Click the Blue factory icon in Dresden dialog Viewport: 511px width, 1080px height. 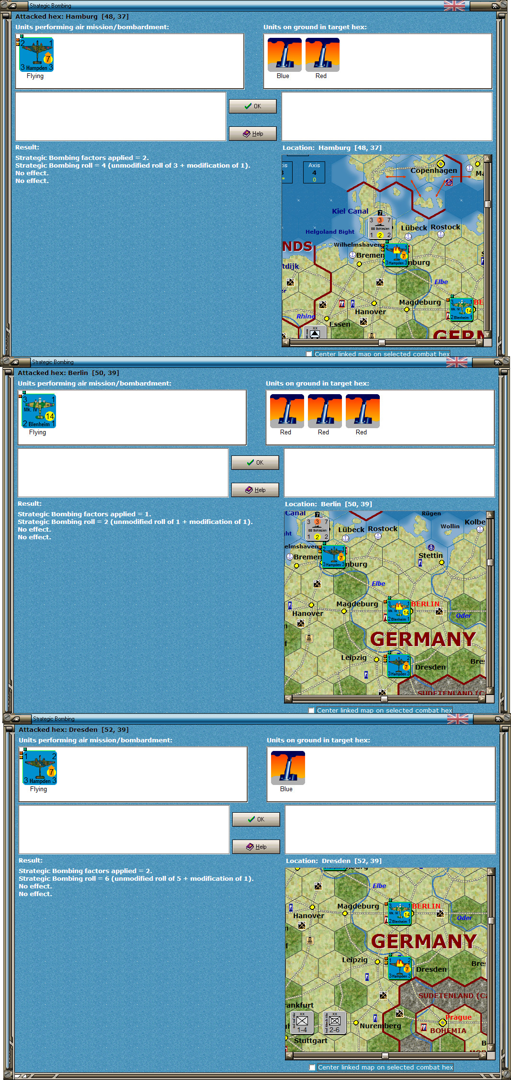click(288, 768)
